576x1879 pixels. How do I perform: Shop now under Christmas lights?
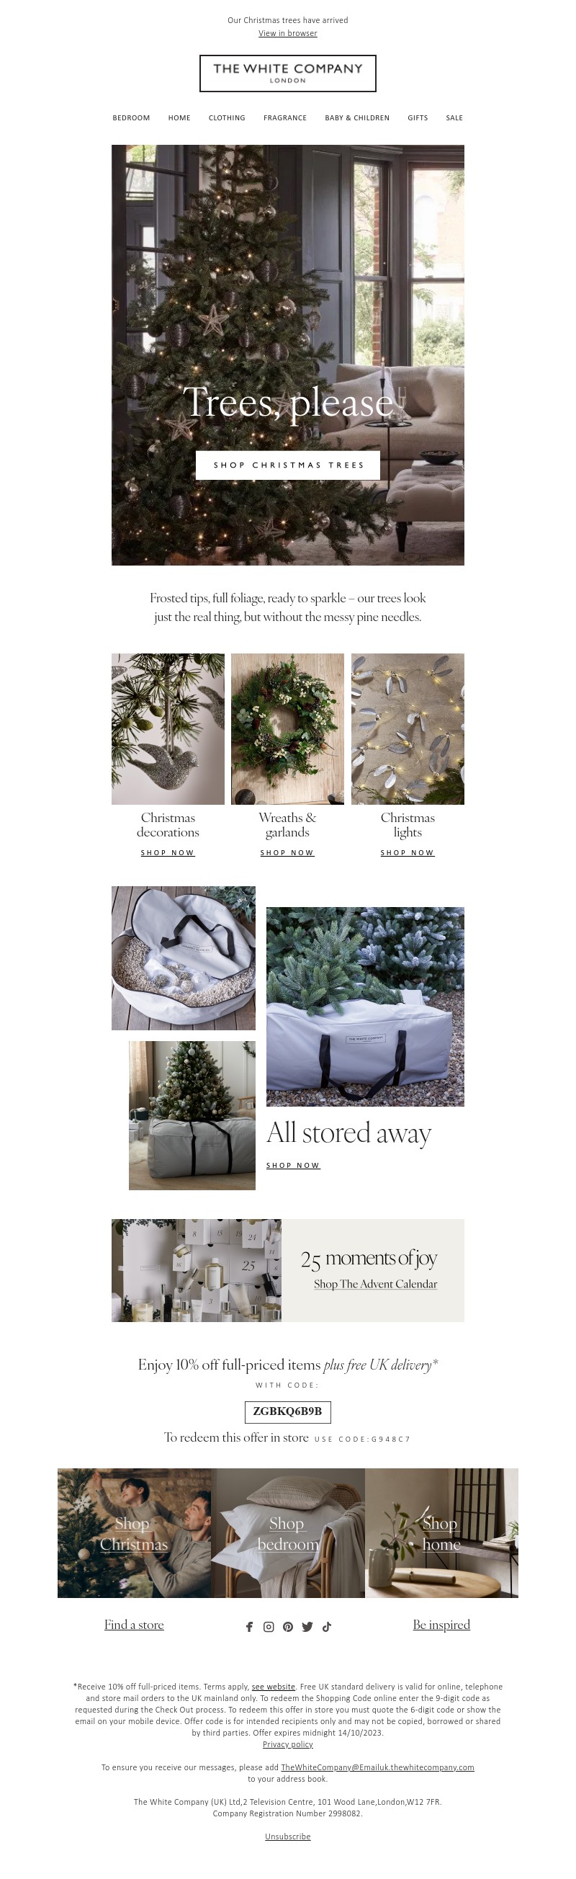pos(408,852)
